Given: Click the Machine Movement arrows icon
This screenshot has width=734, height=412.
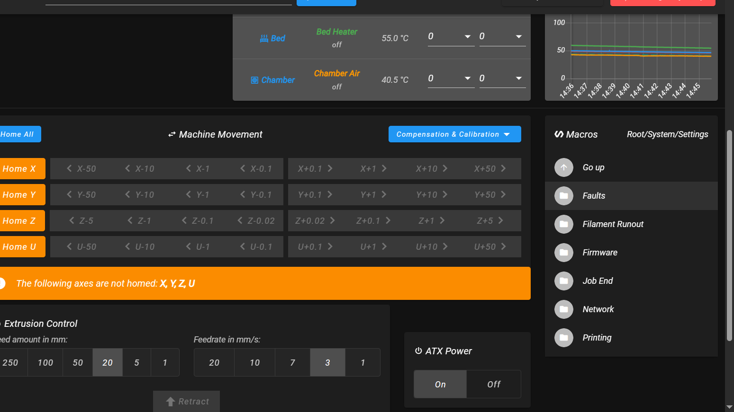Looking at the screenshot, I should 172,135.
